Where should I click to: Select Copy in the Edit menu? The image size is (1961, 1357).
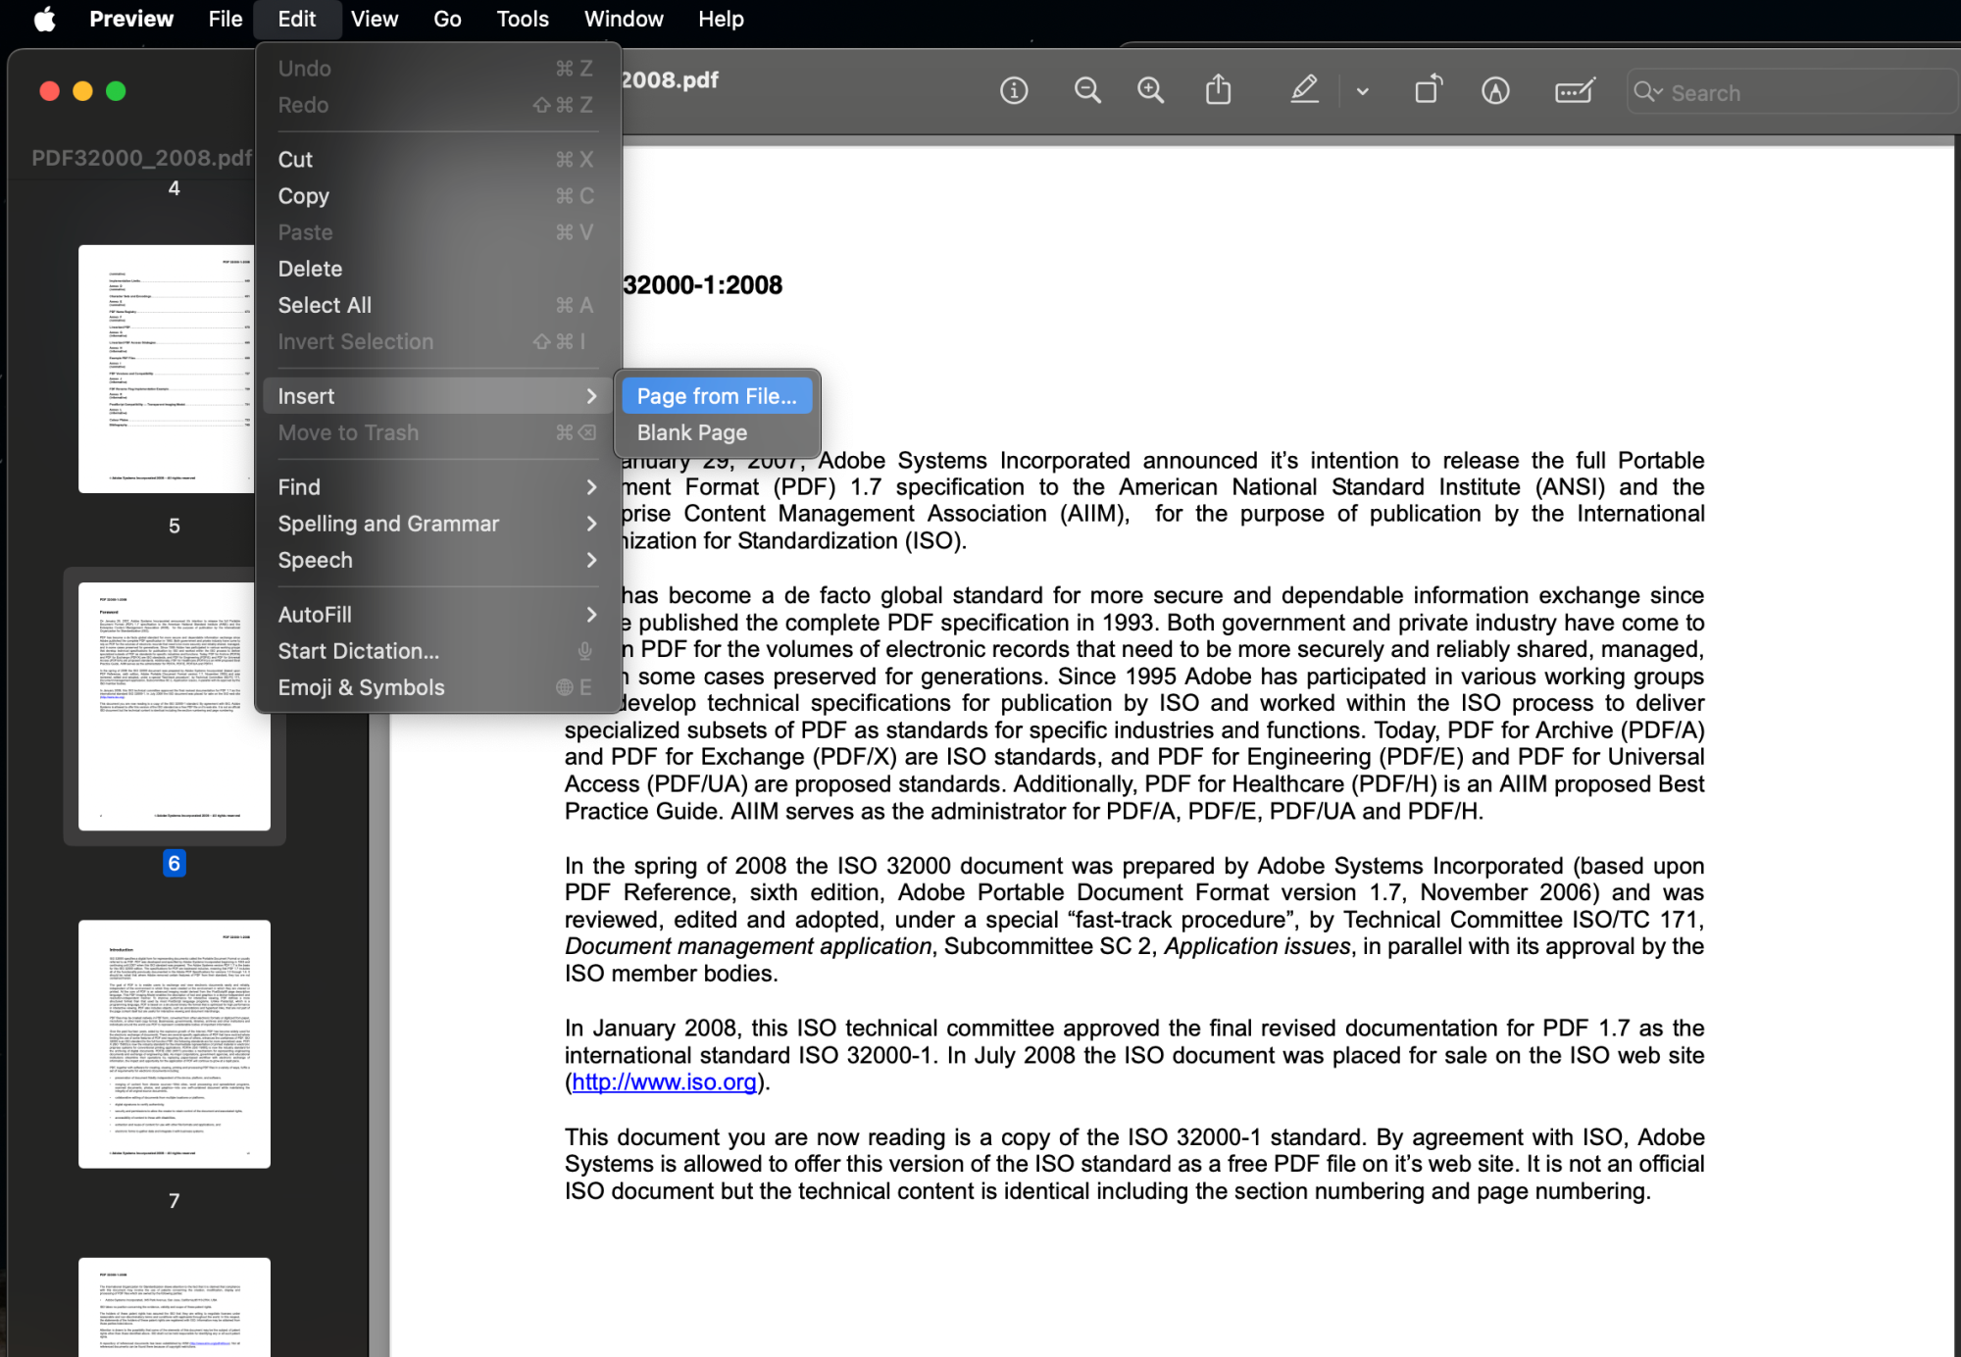[x=304, y=196]
